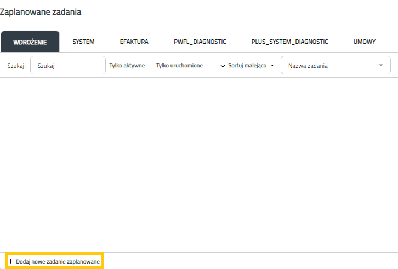Open the SYSTEM tab
Viewport: 398px width, 269px height.
coord(83,42)
